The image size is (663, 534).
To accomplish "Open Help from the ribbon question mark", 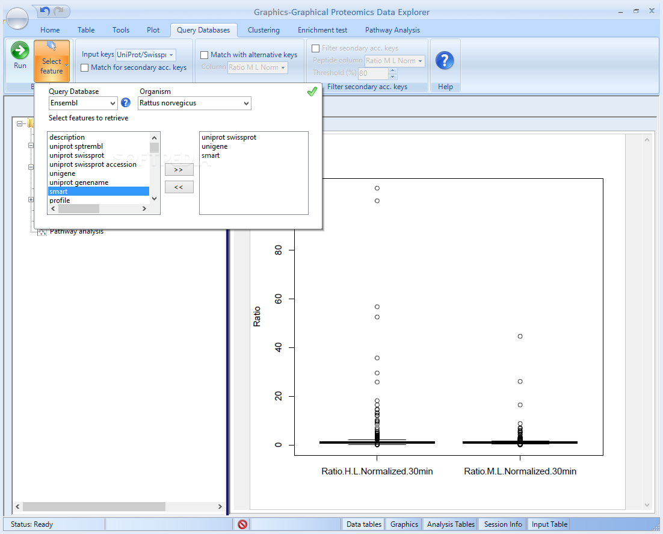I will (x=445, y=61).
